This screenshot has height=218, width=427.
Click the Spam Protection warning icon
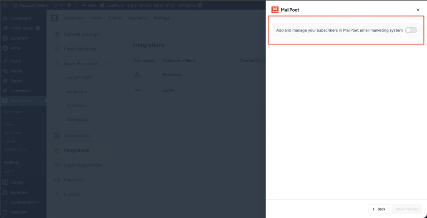pyautogui.click(x=57, y=64)
